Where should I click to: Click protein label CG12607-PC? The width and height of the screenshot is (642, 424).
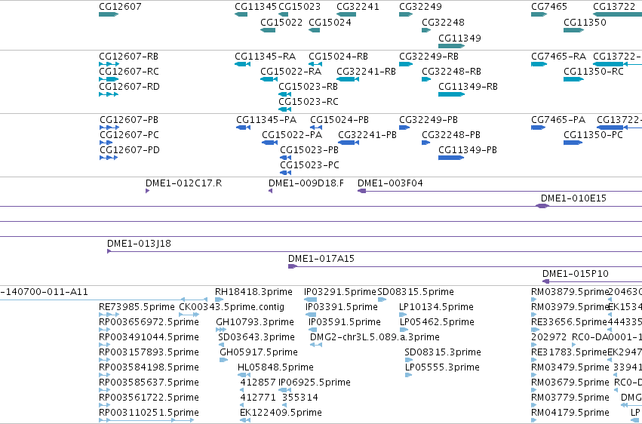click(x=130, y=134)
